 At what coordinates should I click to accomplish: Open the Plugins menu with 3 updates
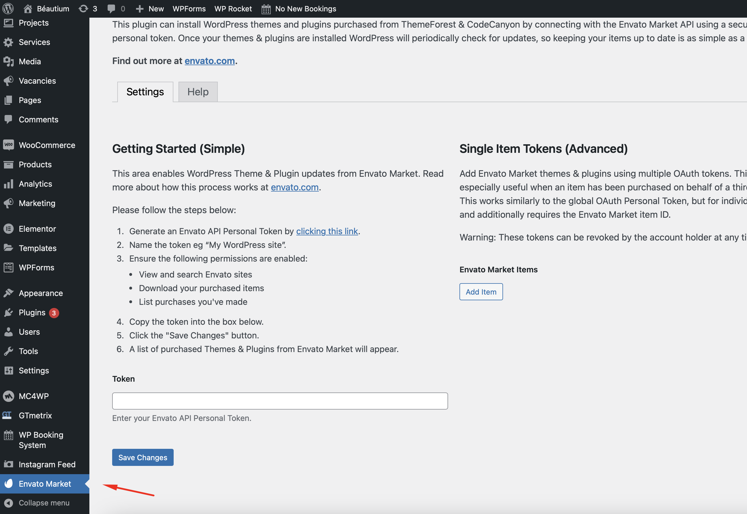coord(45,312)
